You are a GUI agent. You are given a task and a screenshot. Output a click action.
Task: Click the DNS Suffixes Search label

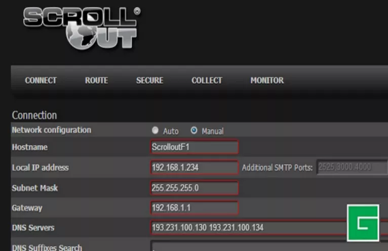click(47, 247)
